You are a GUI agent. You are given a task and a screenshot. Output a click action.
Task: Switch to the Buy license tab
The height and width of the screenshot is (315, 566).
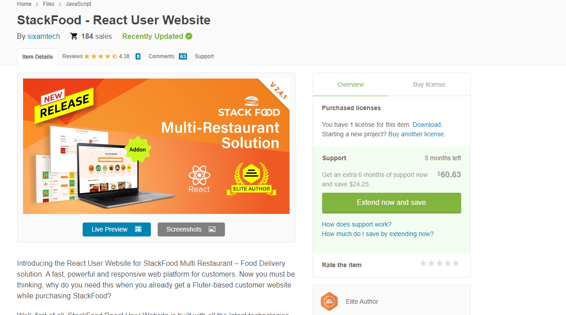(429, 84)
